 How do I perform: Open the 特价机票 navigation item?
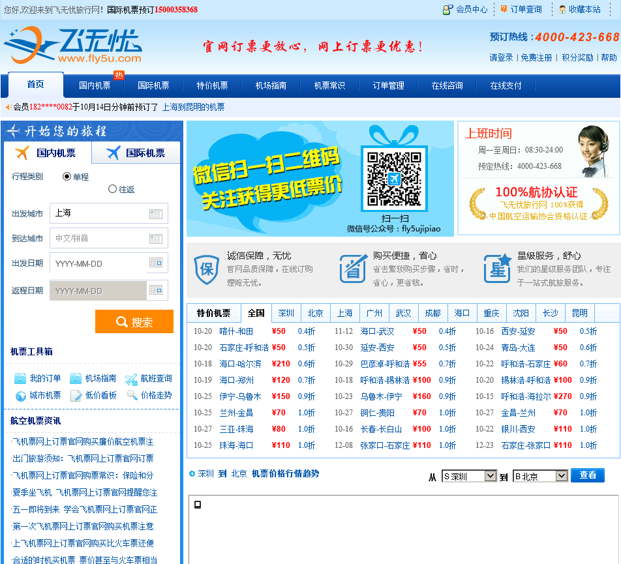(x=212, y=85)
